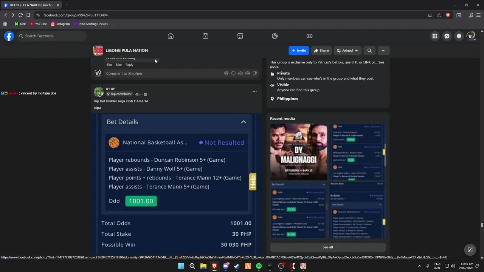
Task: Open Brave playlist music note icon
Action: 471,15
